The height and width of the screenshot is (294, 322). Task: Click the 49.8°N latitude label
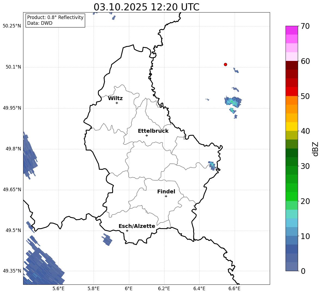13,149
